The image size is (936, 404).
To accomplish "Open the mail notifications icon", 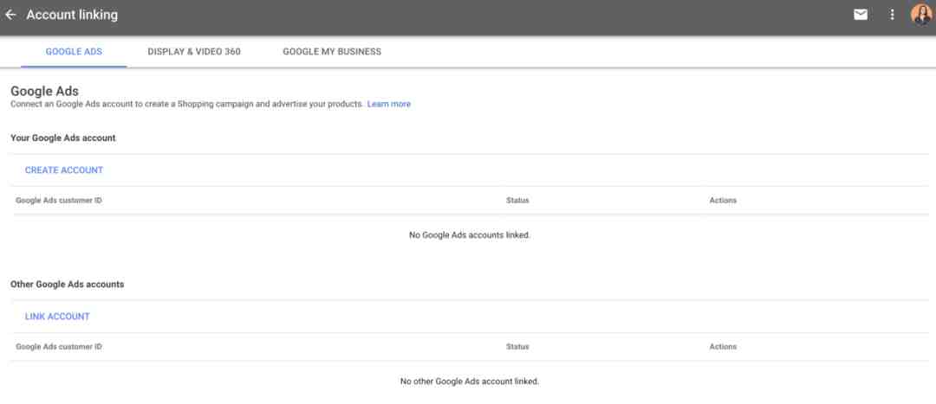I will pos(861,15).
